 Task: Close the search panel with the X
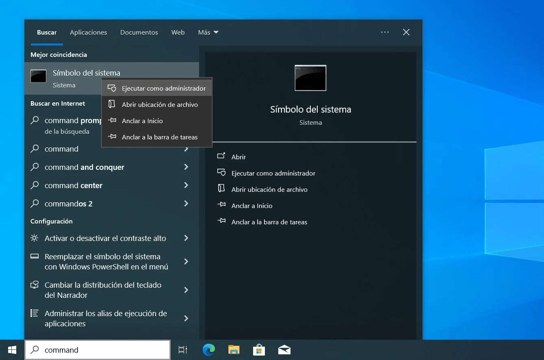(x=406, y=33)
